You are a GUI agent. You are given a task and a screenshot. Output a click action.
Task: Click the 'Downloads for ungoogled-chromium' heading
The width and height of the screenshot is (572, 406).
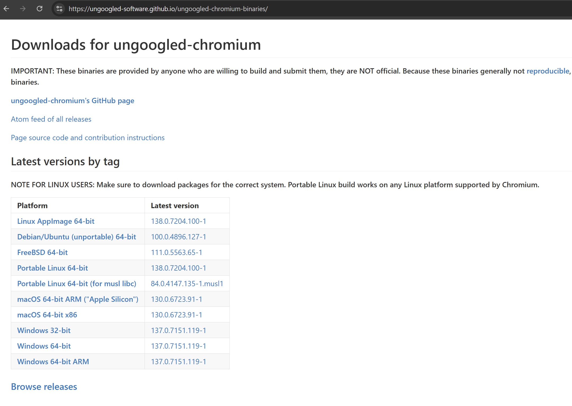point(136,45)
